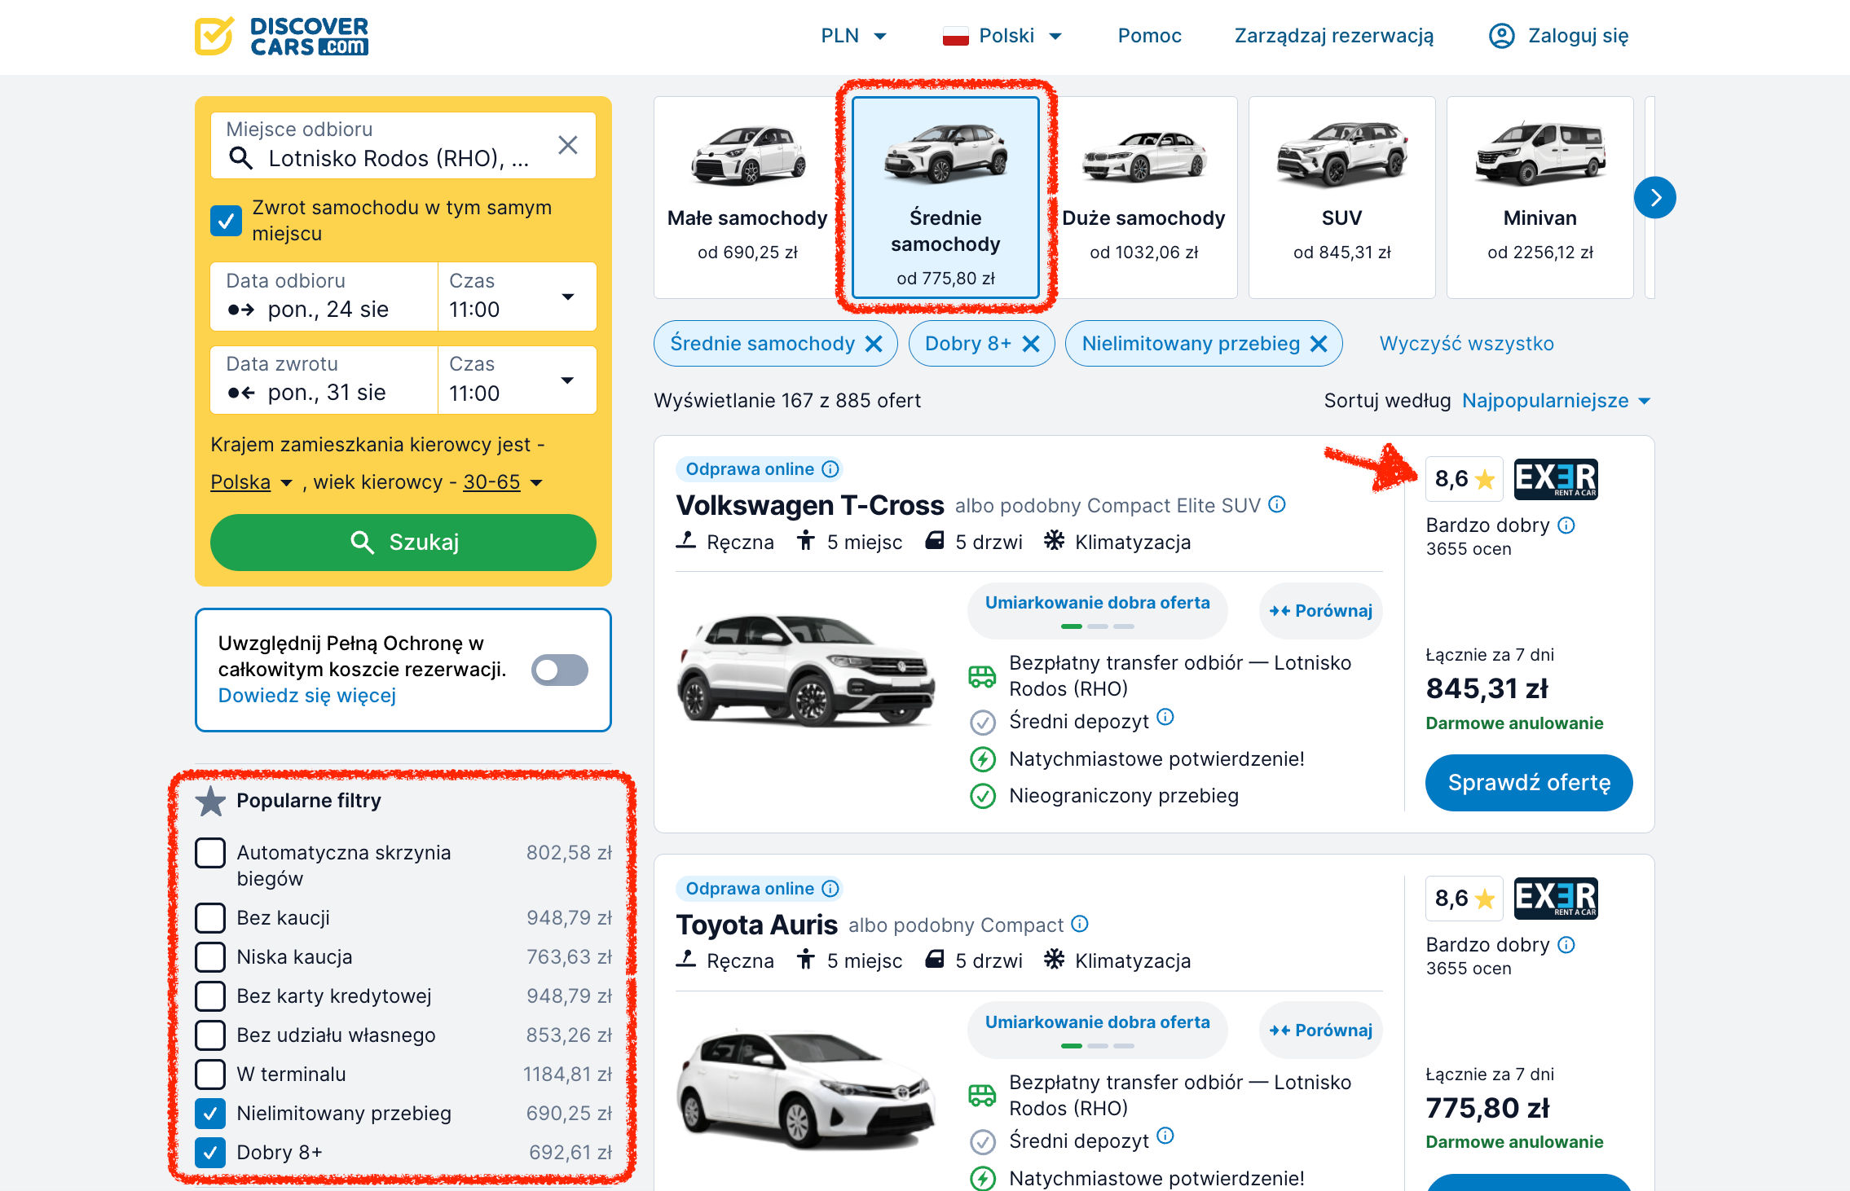Toggle the Pełna Ochrona full coverage switch
This screenshot has height=1191, width=1850.
pos(560,670)
